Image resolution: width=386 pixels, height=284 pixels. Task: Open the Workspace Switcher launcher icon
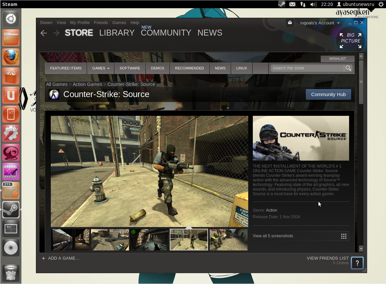[x=11, y=229]
